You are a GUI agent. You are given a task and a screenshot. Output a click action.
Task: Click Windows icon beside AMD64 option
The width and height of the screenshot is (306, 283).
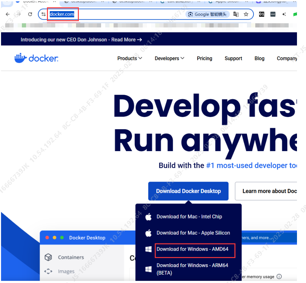149,249
